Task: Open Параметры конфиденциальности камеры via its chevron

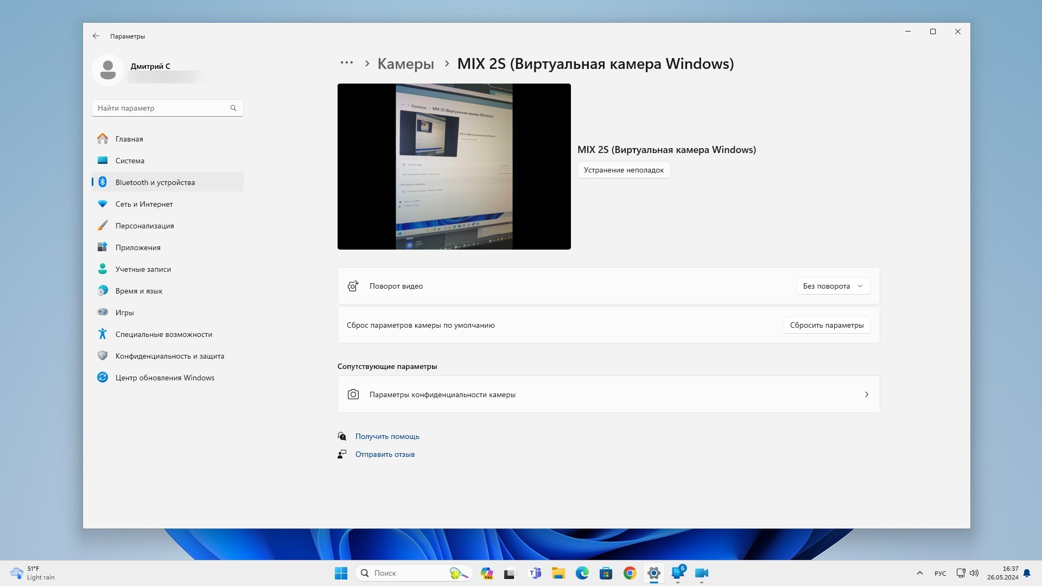Action: (866, 394)
